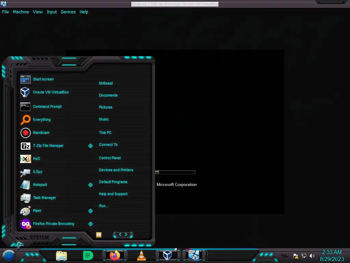Open Devices and Printers
The image size is (350, 263).
point(116,170)
